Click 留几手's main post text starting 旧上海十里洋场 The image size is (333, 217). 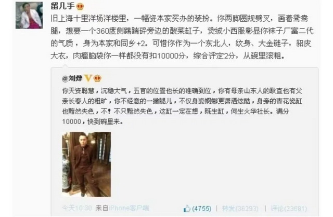(182, 37)
